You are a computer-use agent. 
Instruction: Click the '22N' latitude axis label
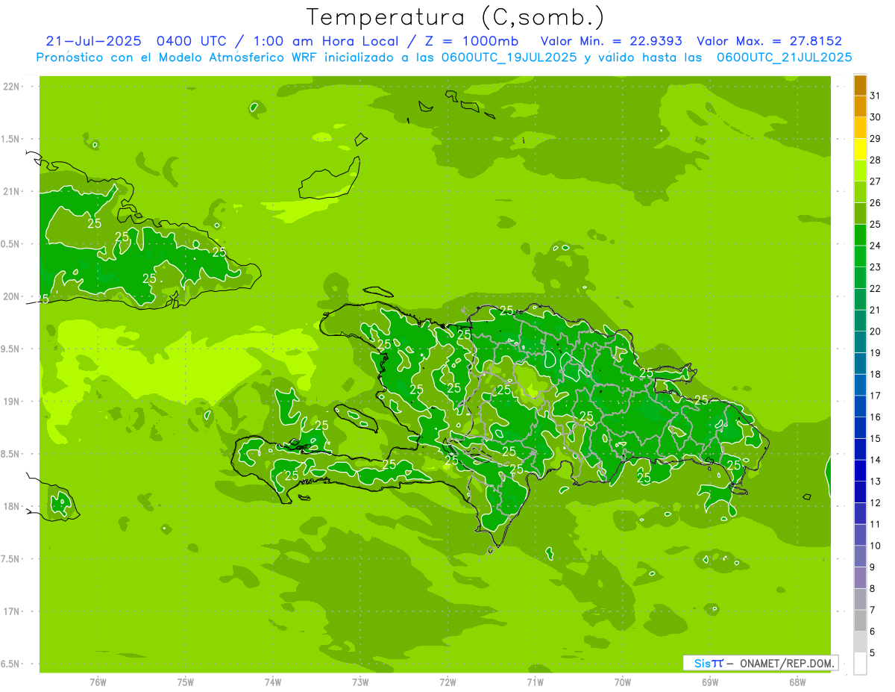10,87
